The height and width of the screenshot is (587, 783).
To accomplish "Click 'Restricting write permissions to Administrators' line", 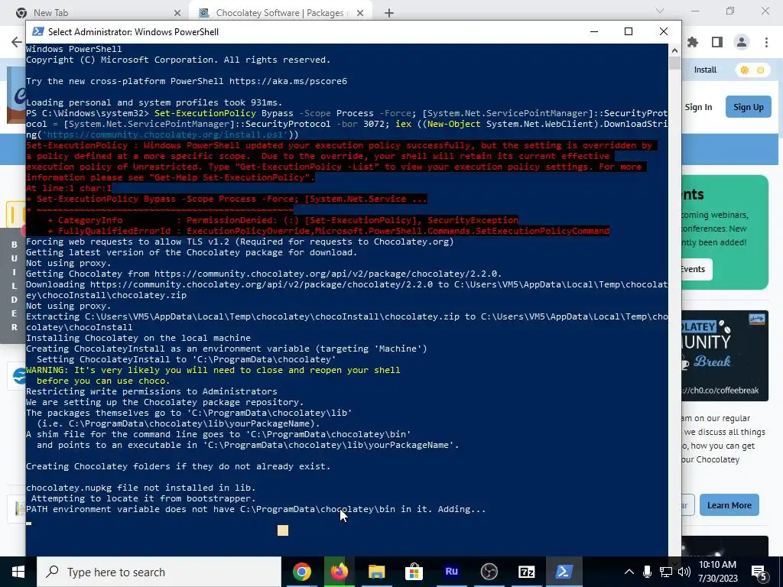I will pos(151,391).
